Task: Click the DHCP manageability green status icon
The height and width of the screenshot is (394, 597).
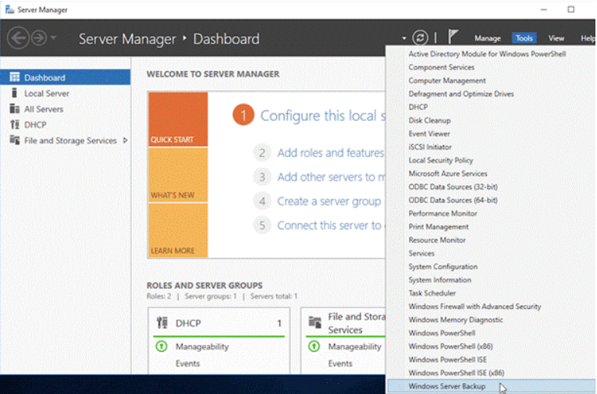Action: pyautogui.click(x=162, y=346)
